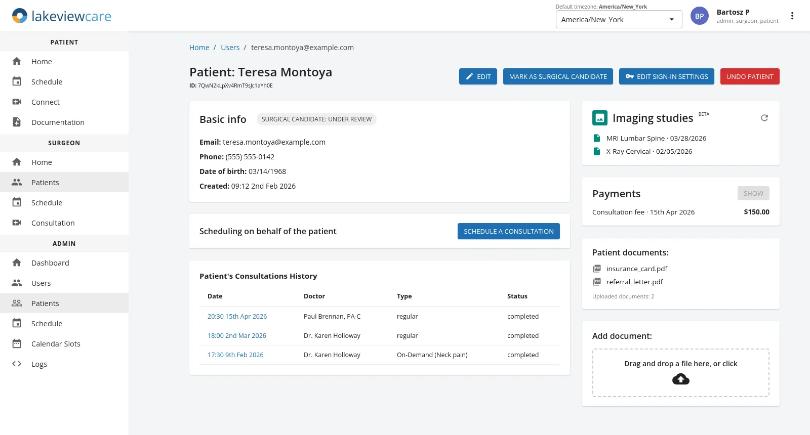Open Surgeon Consultation menu item
This screenshot has height=435, width=810.
pos(64,223)
